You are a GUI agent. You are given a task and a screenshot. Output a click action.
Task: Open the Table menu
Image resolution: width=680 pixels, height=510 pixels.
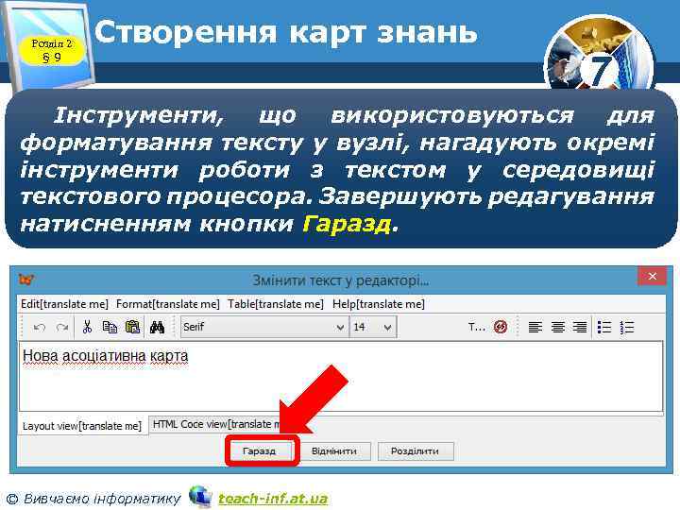(276, 304)
